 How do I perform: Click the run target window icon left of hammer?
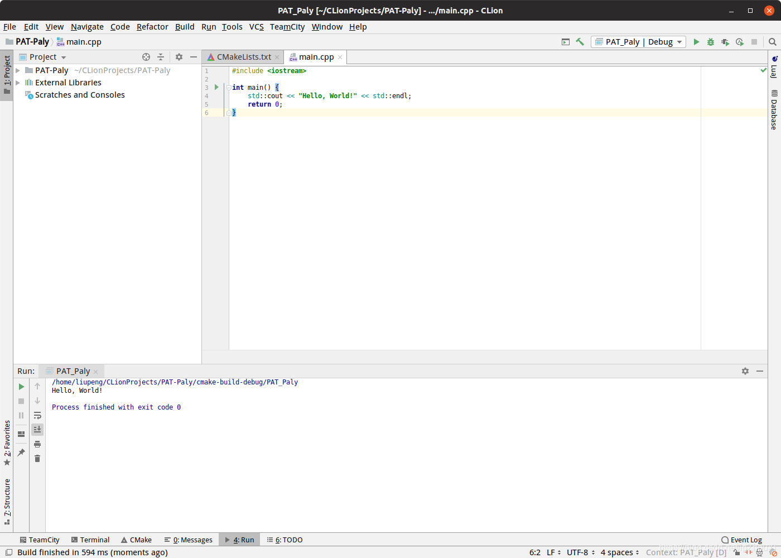(566, 42)
